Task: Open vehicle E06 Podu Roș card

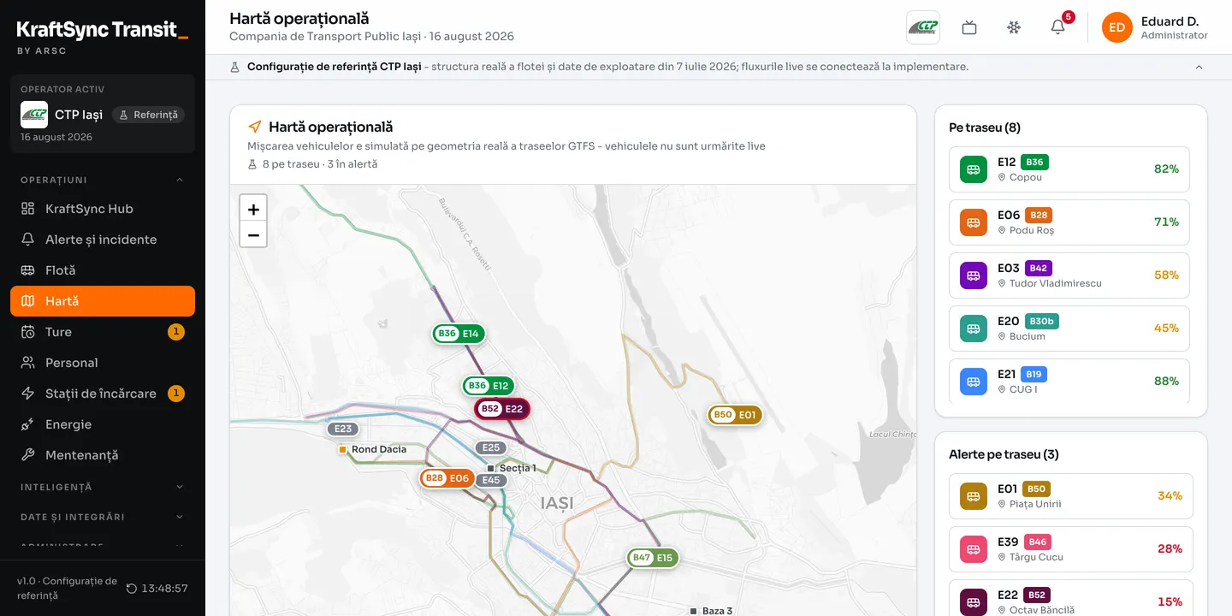Action: click(x=1069, y=222)
